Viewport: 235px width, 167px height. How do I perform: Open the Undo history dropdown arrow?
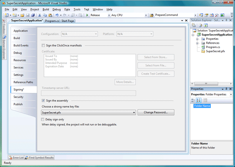(61, 15)
